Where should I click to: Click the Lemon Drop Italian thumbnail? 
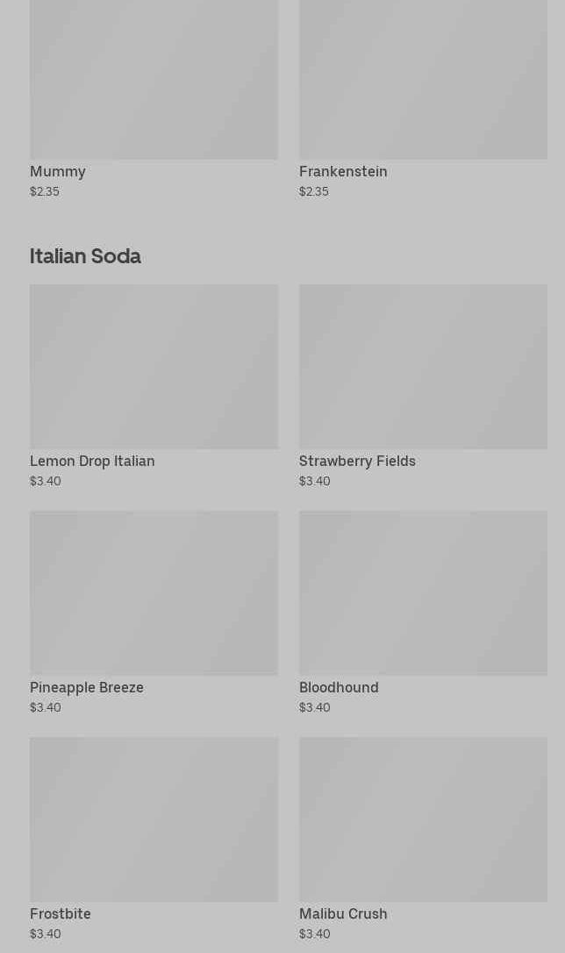pos(154,366)
